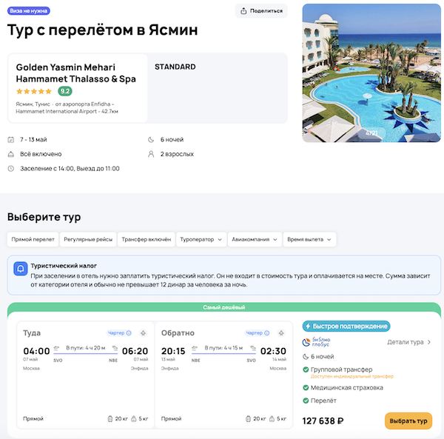Click the 9.2 hotel rating badge

point(65,91)
